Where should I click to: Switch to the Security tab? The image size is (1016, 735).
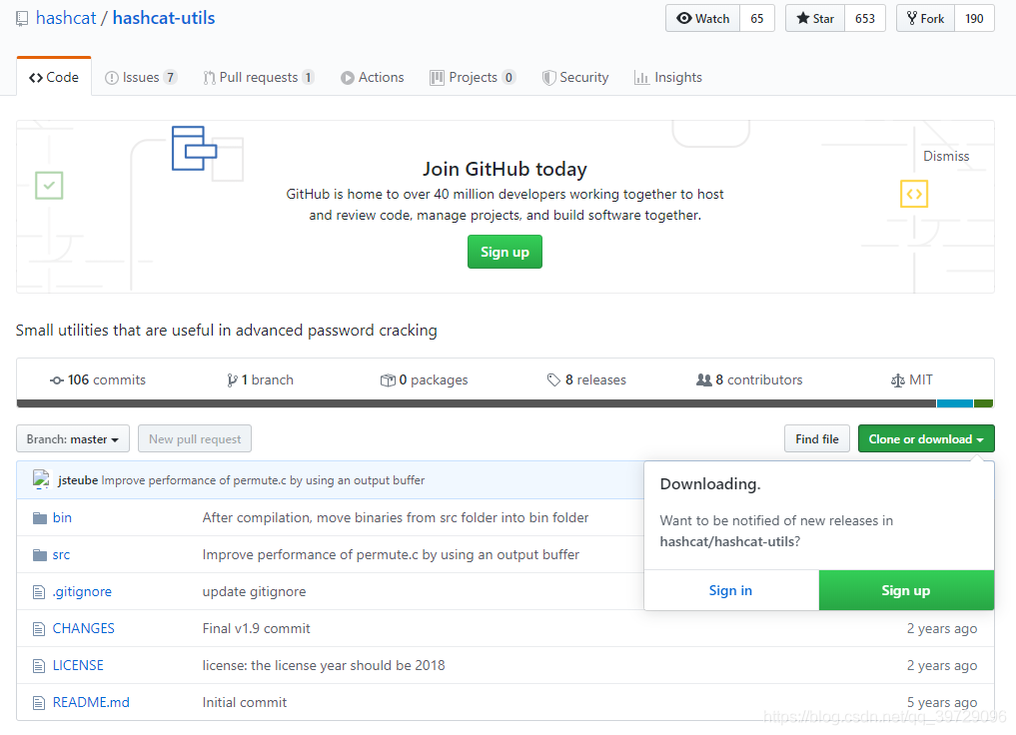(575, 77)
